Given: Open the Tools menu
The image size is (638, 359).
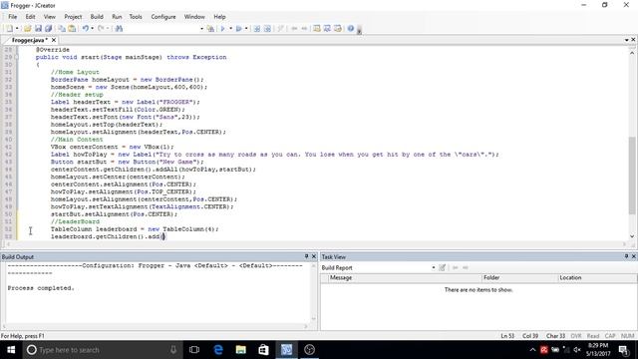Looking at the screenshot, I should click(136, 17).
